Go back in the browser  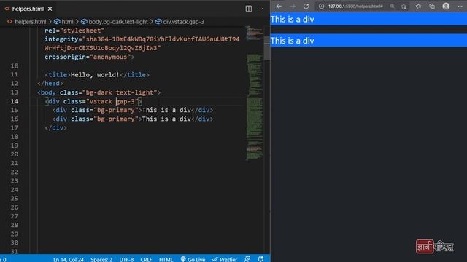(x=279, y=7)
